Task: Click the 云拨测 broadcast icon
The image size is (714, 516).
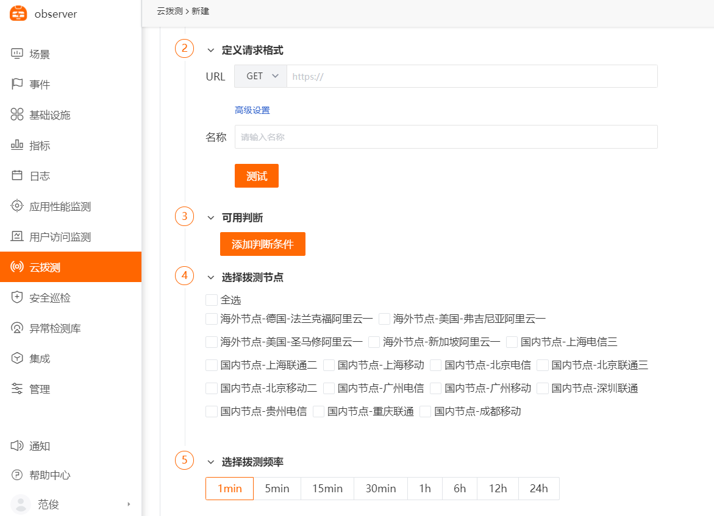Action: [x=17, y=267]
